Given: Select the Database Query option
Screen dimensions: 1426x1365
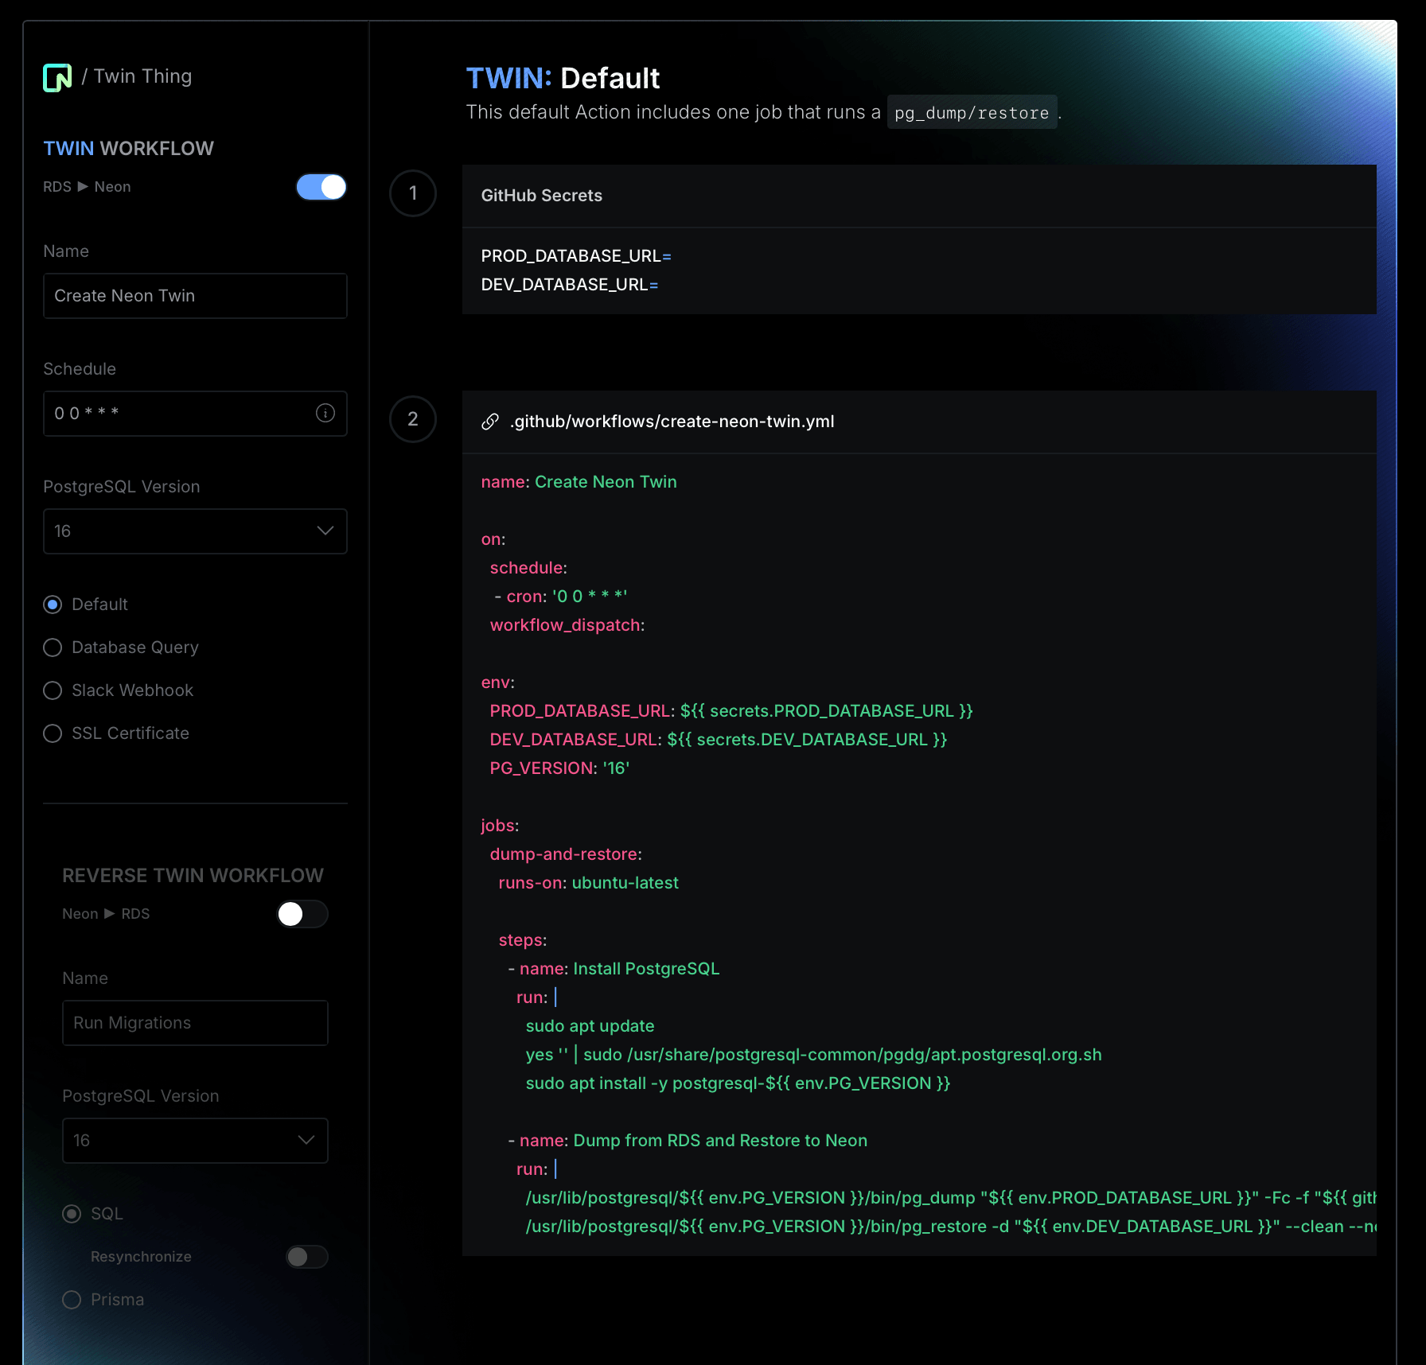Looking at the screenshot, I should (x=53, y=647).
